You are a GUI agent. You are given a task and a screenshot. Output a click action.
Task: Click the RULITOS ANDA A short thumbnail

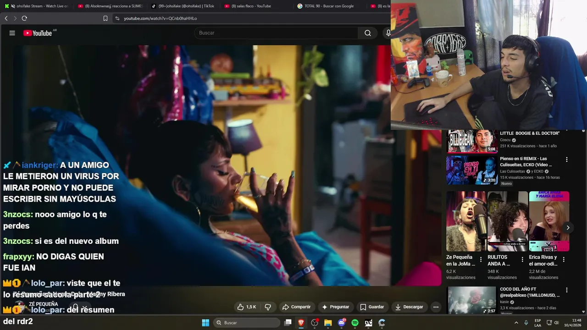coord(508,221)
